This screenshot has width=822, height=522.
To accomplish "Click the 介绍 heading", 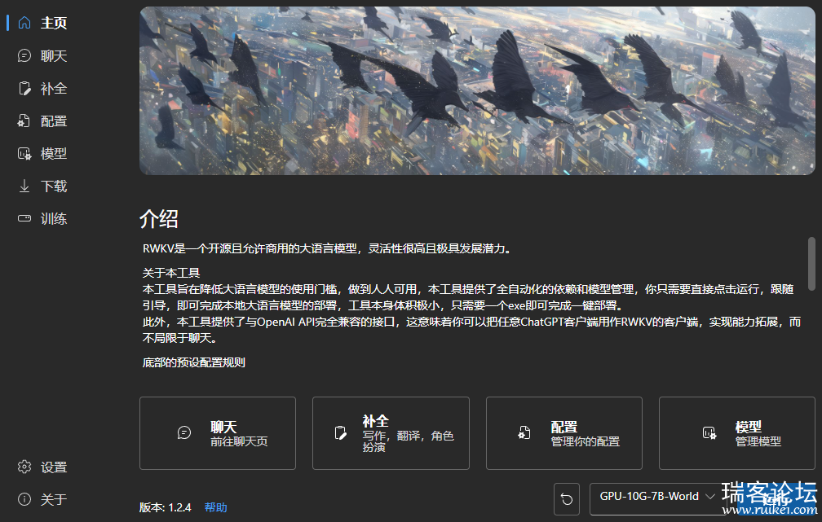I will pos(159,218).
